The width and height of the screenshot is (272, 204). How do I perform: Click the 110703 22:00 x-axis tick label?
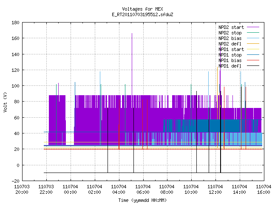[x=46, y=190]
